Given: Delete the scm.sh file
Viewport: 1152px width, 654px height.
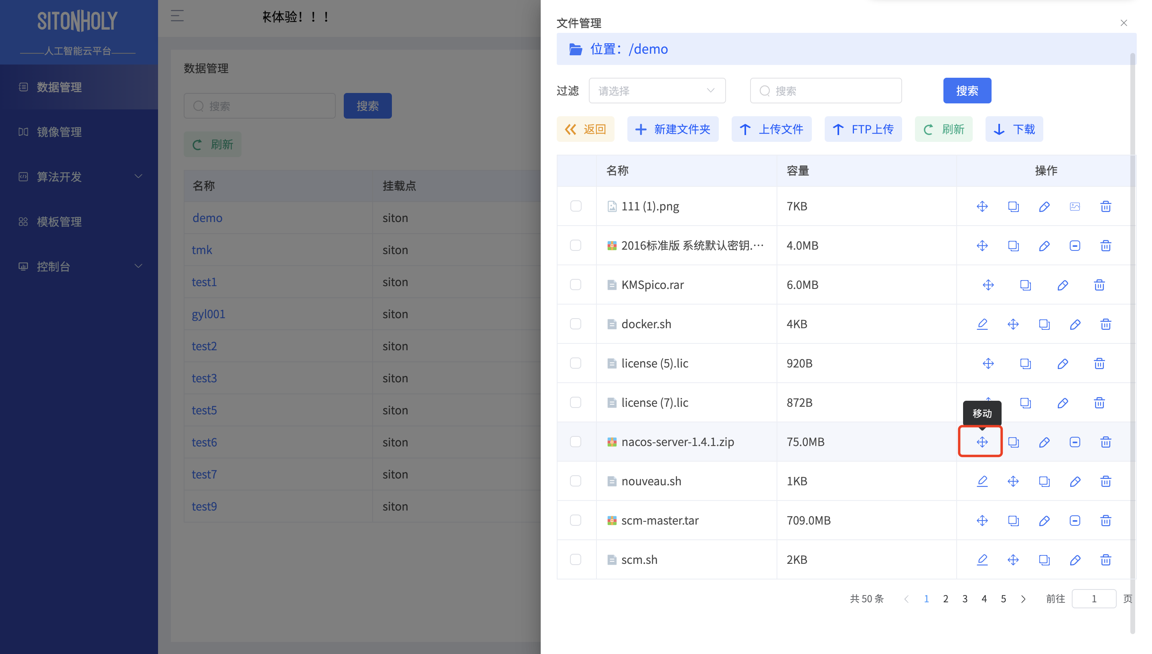Looking at the screenshot, I should point(1106,560).
